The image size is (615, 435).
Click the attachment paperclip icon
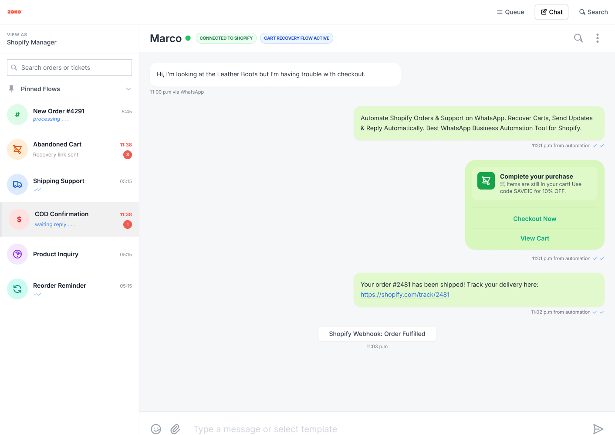(175, 429)
